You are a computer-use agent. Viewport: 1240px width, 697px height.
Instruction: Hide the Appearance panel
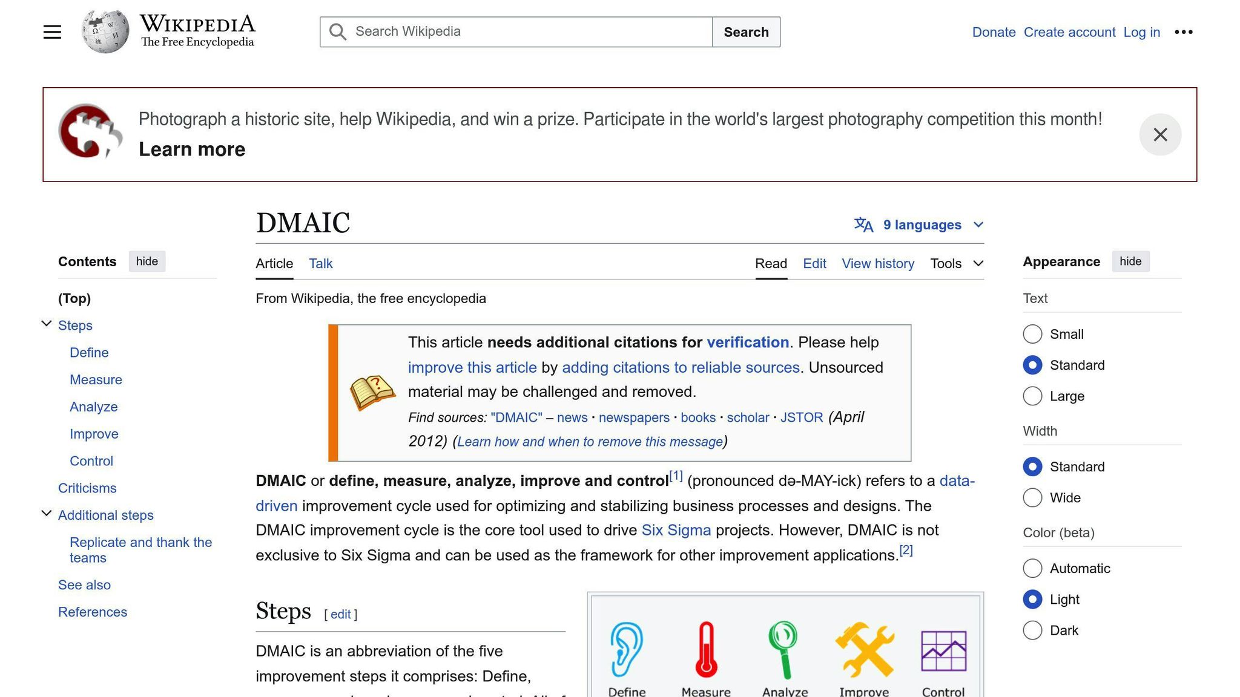point(1130,261)
